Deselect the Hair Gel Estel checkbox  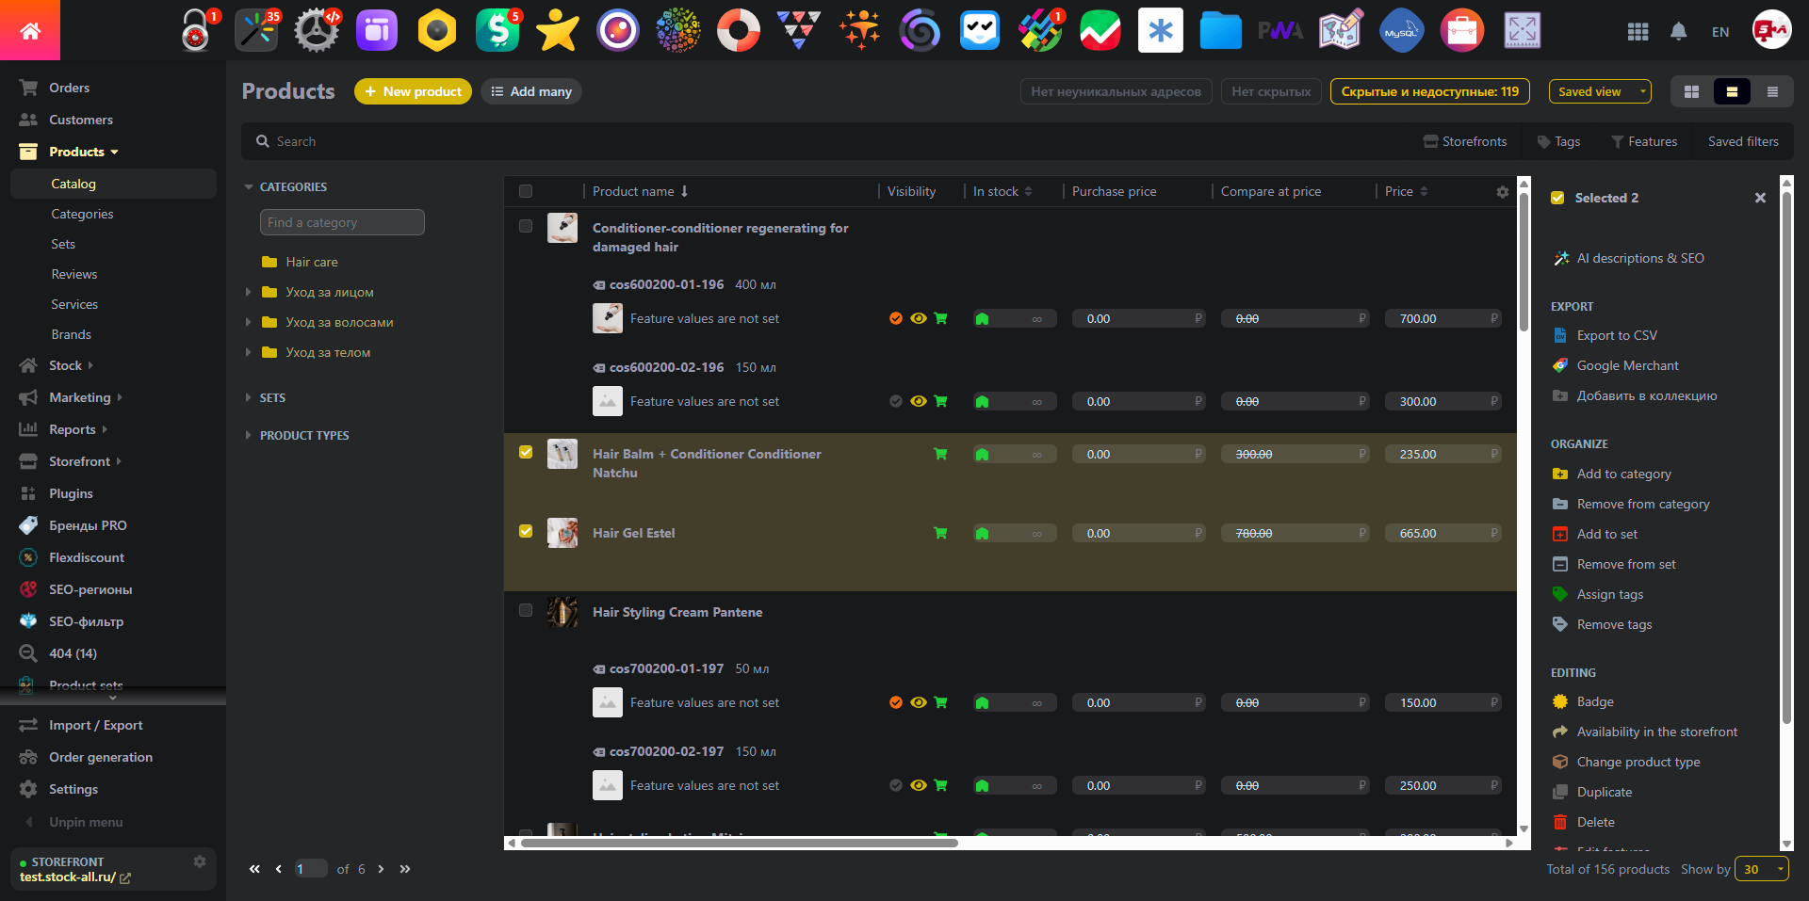[x=526, y=531]
